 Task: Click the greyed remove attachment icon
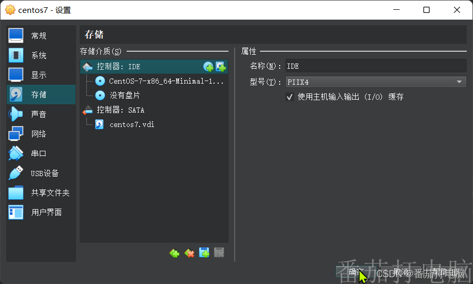click(x=219, y=253)
